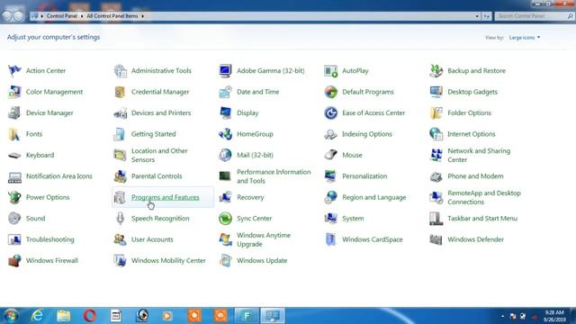Open the File Explorer taskbar icon
Image resolution: width=576 pixels, height=324 pixels.
pos(63,316)
